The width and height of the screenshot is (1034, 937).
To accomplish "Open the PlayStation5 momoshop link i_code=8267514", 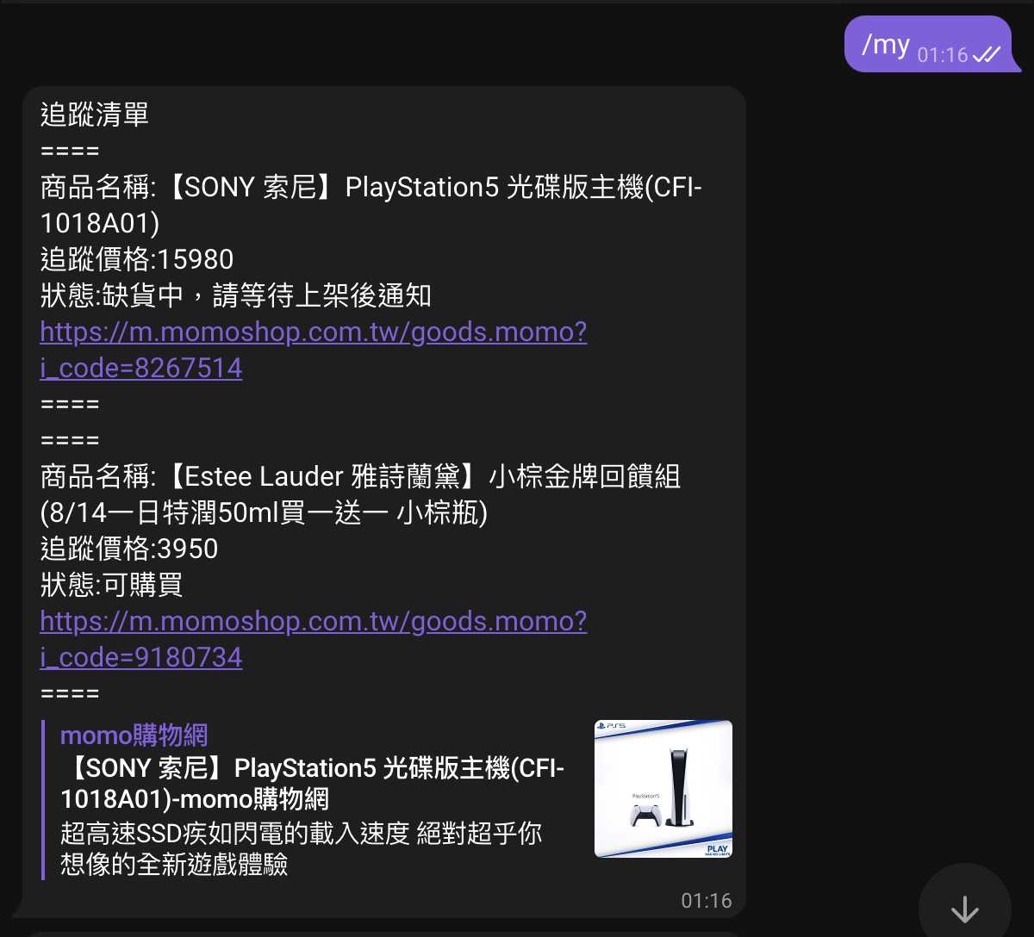I will coord(314,350).
